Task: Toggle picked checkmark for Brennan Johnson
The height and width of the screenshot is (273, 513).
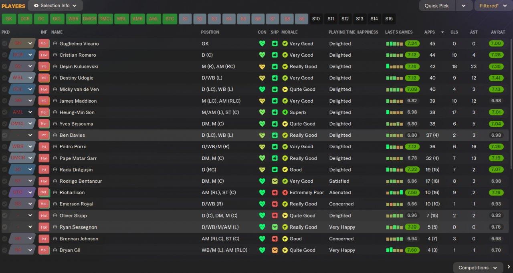Action: pyautogui.click(x=4, y=239)
